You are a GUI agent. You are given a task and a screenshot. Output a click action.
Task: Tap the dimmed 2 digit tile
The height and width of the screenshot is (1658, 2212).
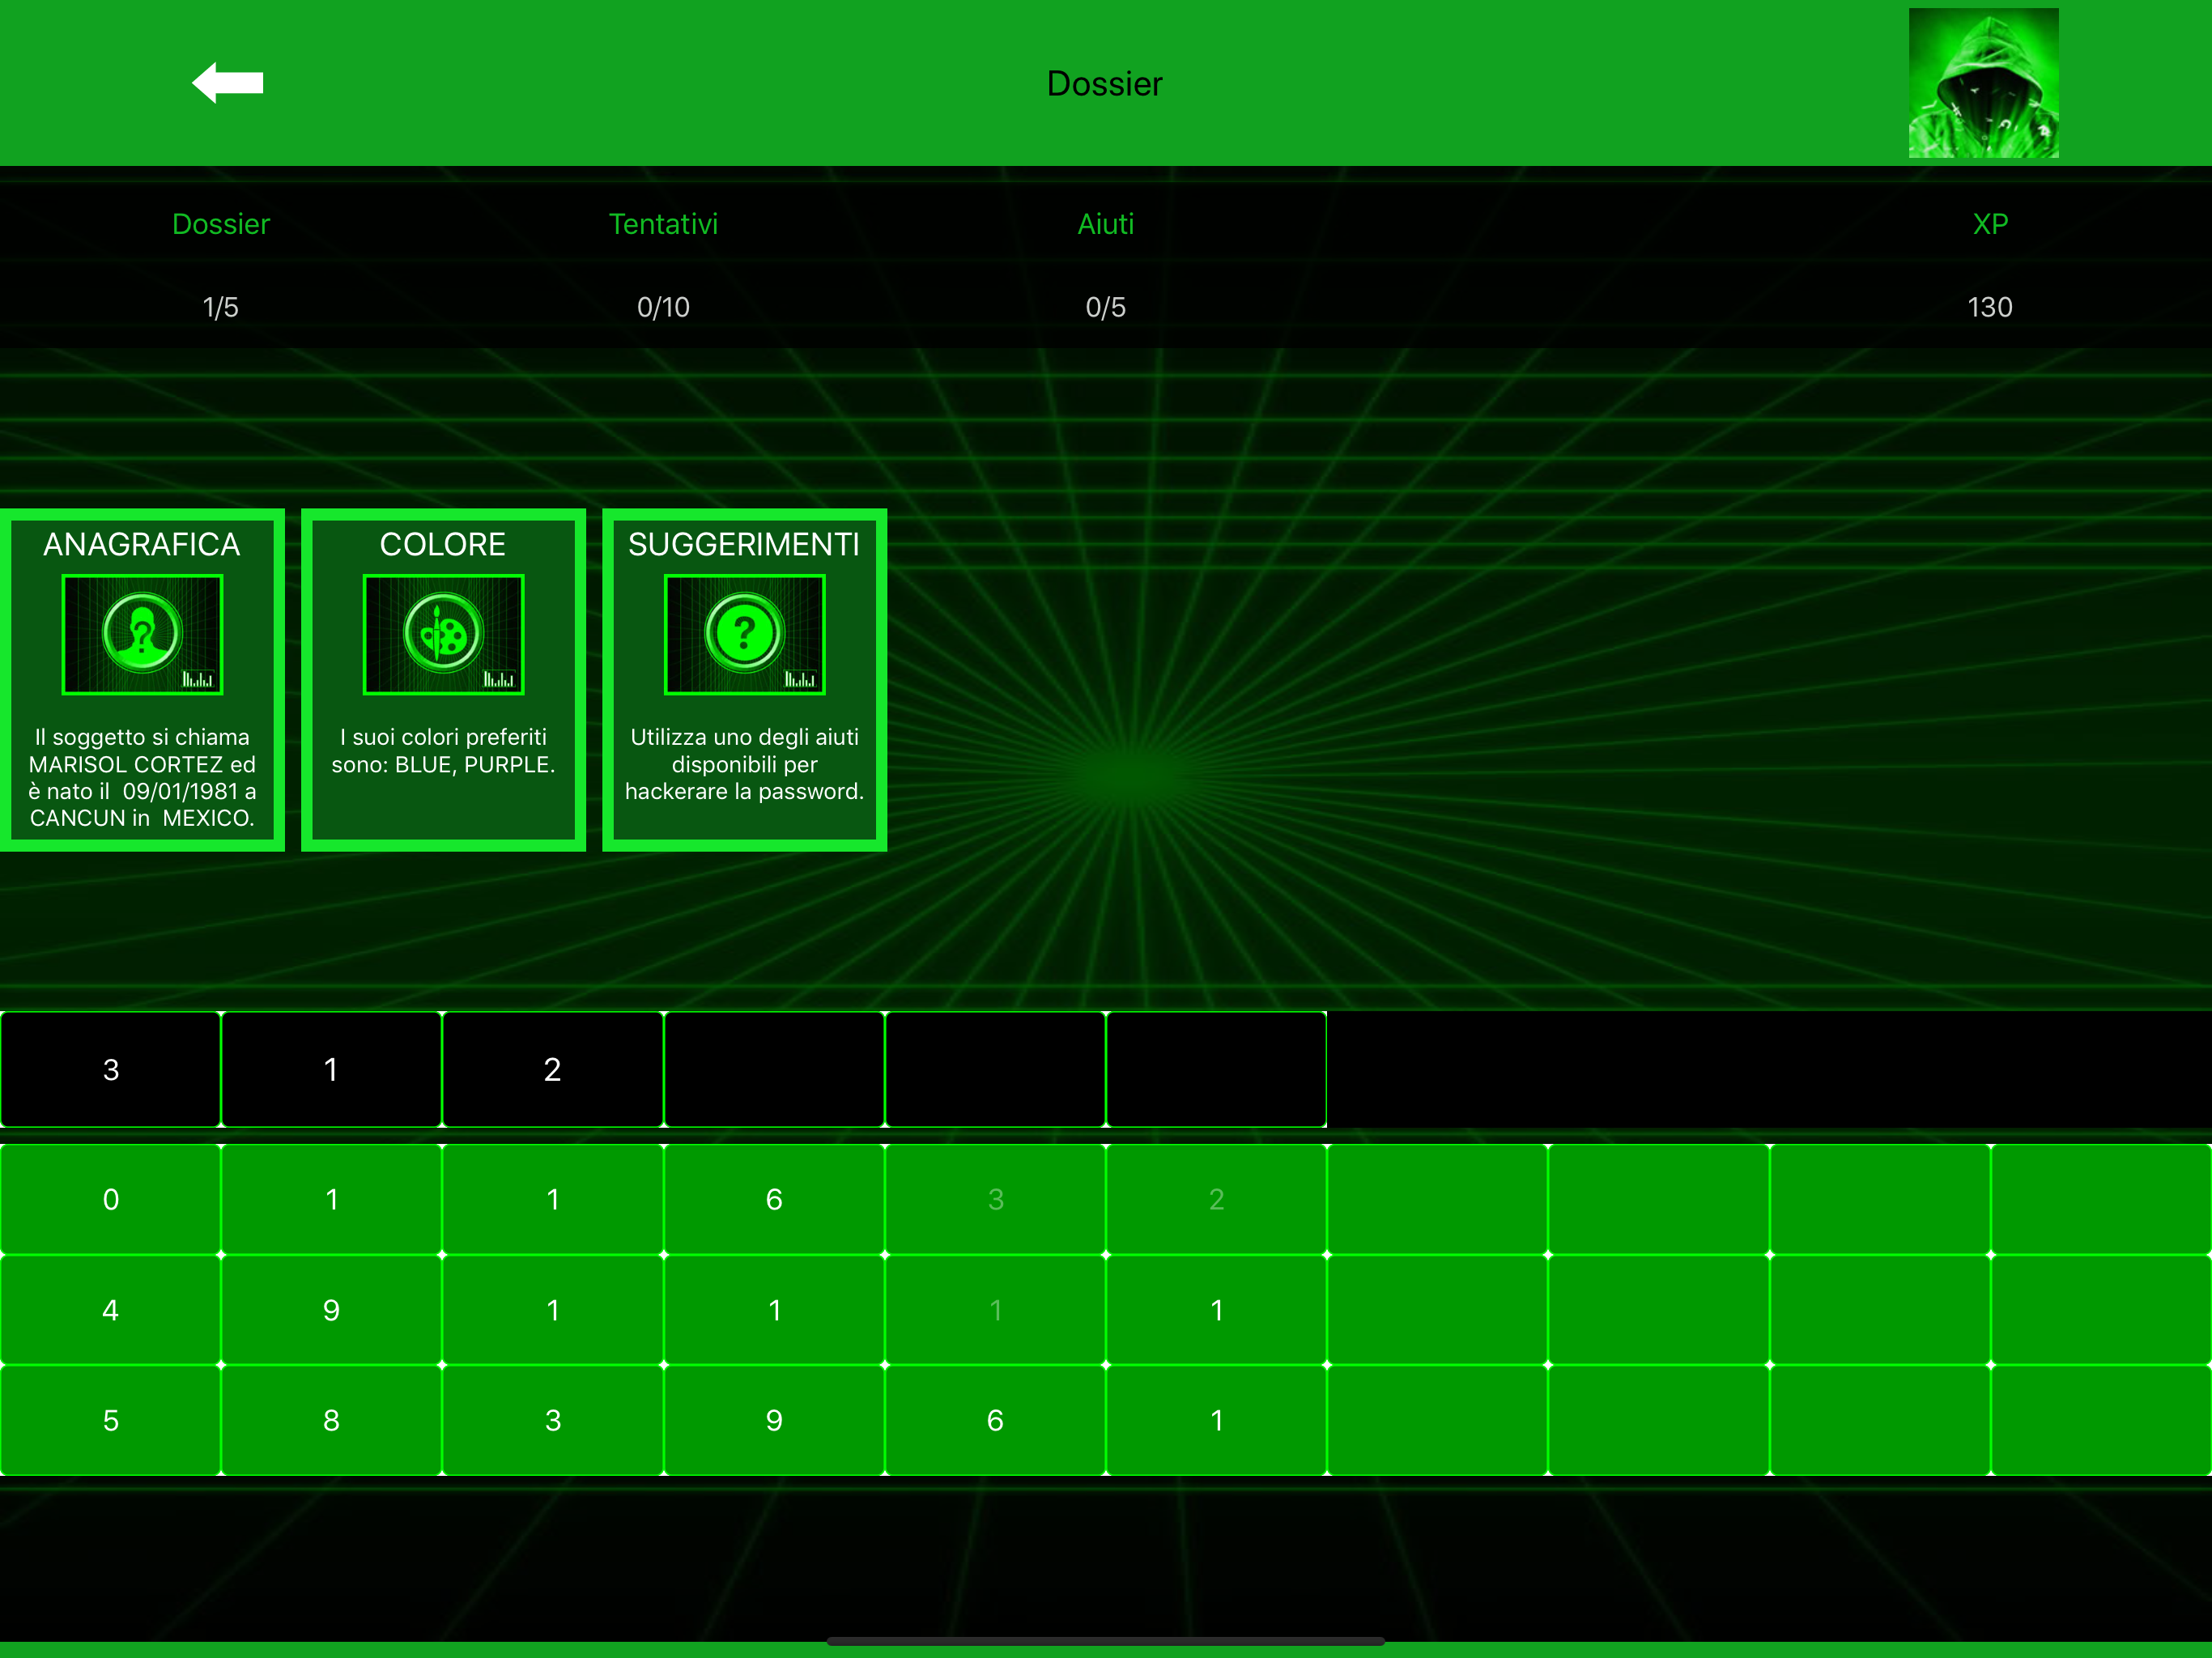click(1216, 1199)
